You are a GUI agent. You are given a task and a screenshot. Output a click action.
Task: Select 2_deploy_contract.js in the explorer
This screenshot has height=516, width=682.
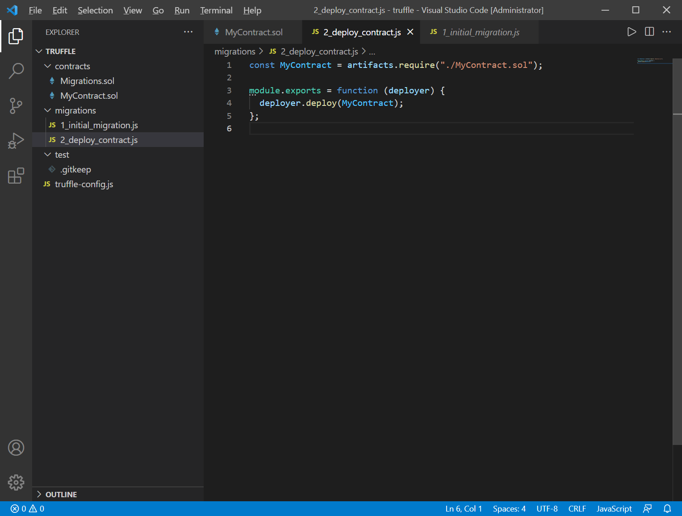coord(118,140)
